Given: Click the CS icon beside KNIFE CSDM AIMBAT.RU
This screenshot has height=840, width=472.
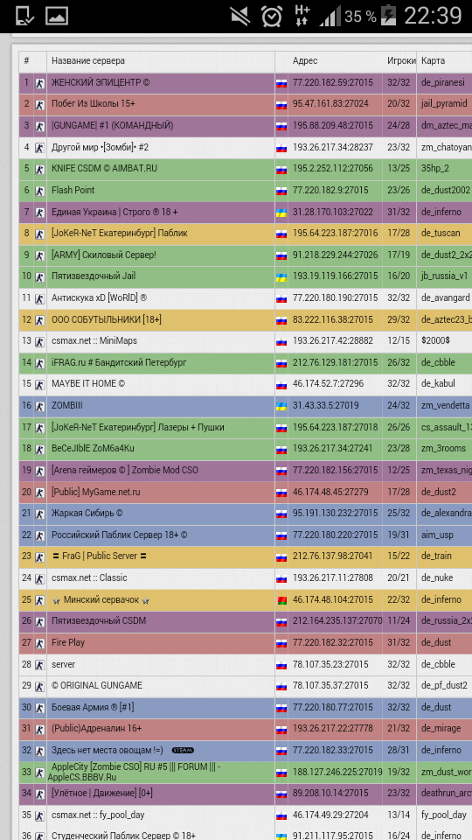Looking at the screenshot, I should click(40, 170).
